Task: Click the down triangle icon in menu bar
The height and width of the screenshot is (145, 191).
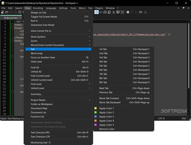Action: click(x=183, y=8)
